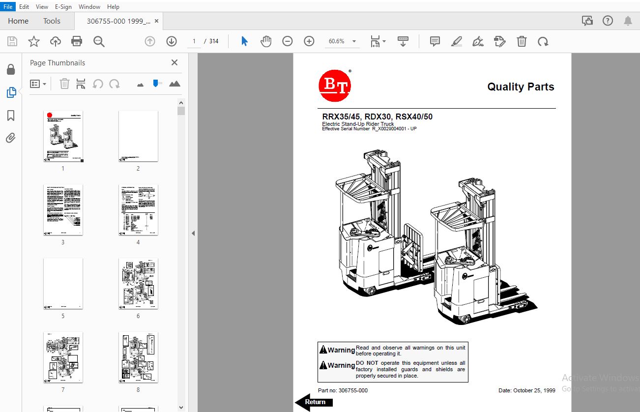Viewport: 640px width, 412px height.
Task: Open the Help menu
Action: (x=113, y=7)
